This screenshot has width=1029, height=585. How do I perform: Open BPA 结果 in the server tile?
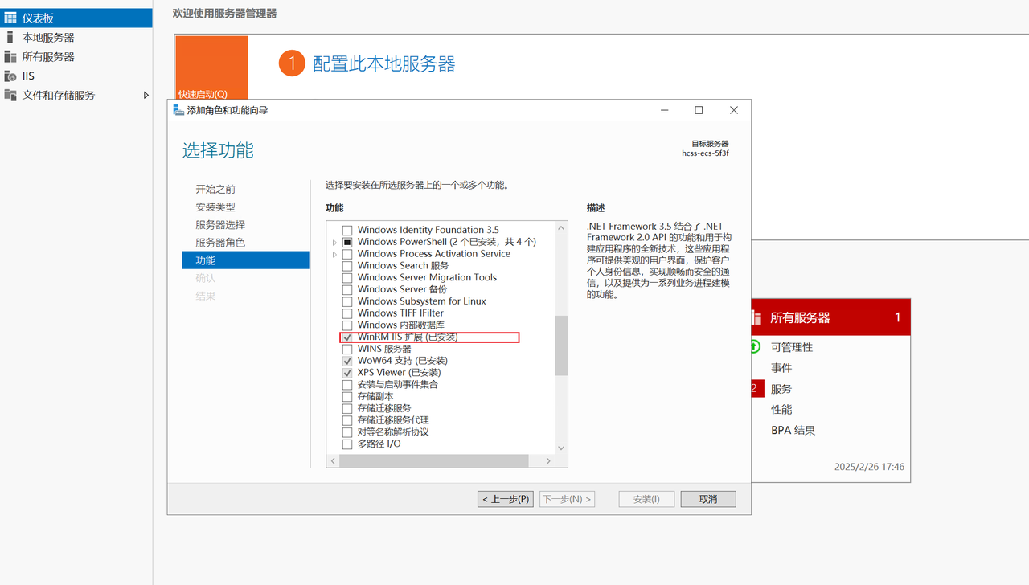point(793,431)
